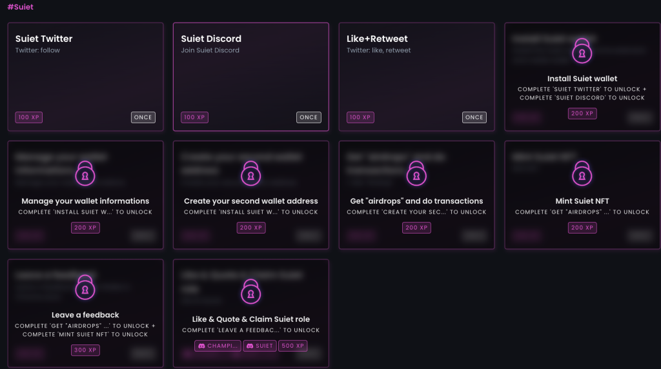
Task: Click the ONCE badge on Suiet Twitter
Action: point(143,117)
